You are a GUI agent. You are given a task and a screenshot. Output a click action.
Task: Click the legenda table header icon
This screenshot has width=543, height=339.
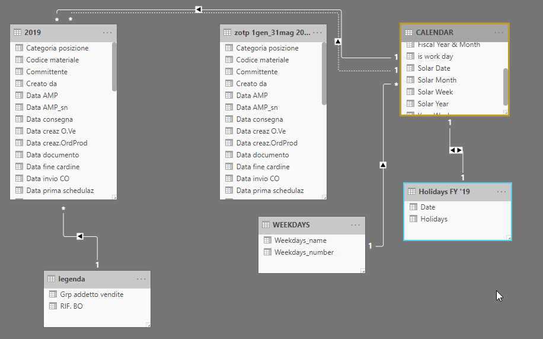pyautogui.click(x=51, y=278)
